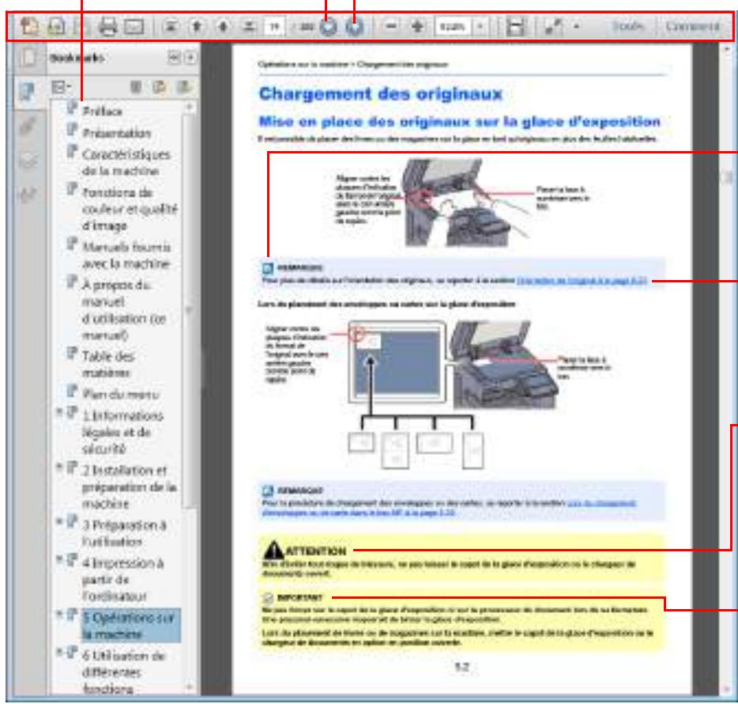Expand chapter 1 Informations légales et de sécurité
The width and height of the screenshot is (738, 704).
click(x=59, y=412)
